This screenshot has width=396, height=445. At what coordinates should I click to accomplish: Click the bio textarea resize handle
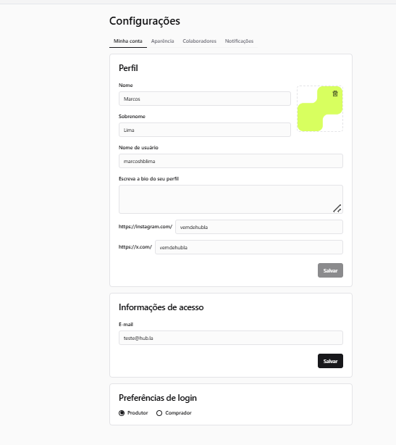[337, 208]
